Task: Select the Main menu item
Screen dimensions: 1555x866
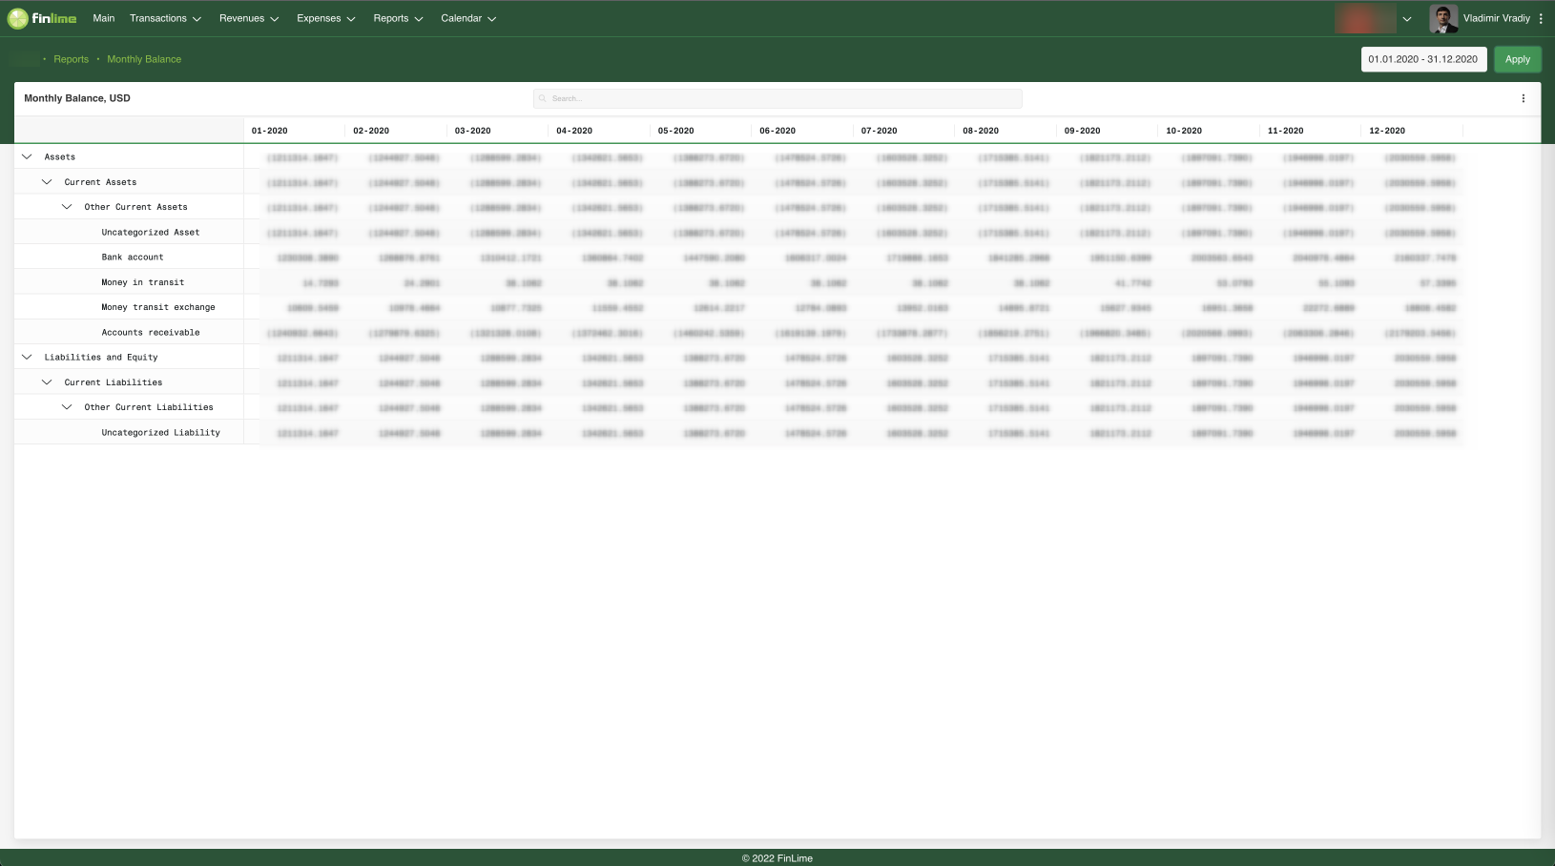Action: click(x=103, y=18)
